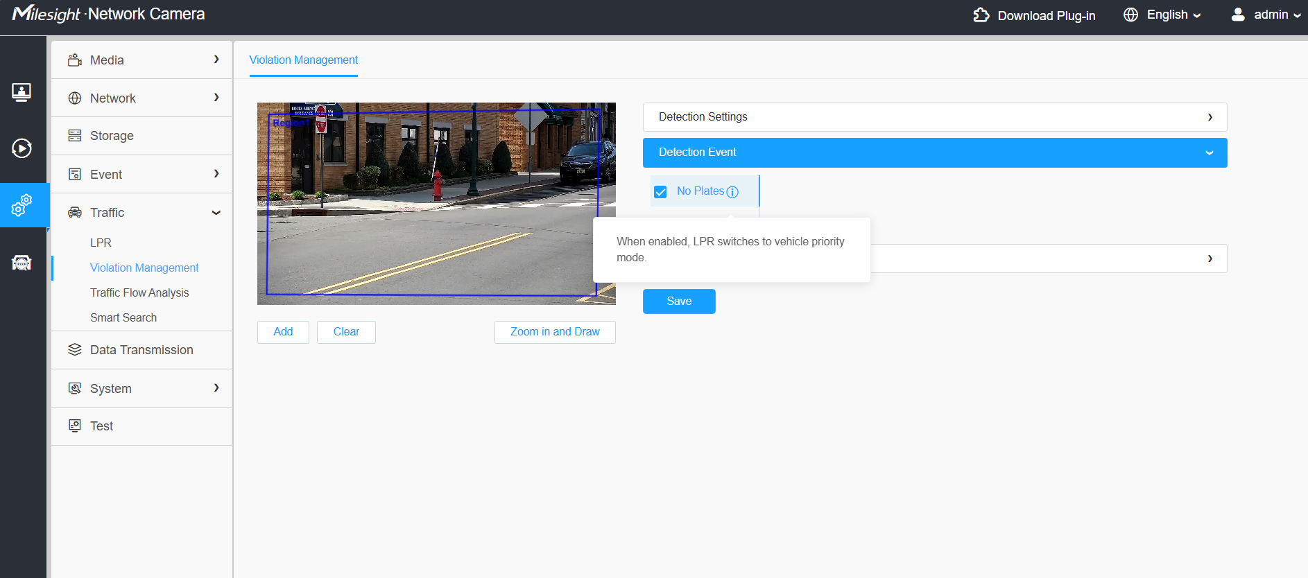Open Smart Search page
Image resolution: width=1308 pixels, height=578 pixels.
[123, 317]
